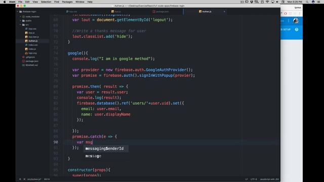
Task: Open index.css from the tree view
Action: pyautogui.click(x=33, y=45)
